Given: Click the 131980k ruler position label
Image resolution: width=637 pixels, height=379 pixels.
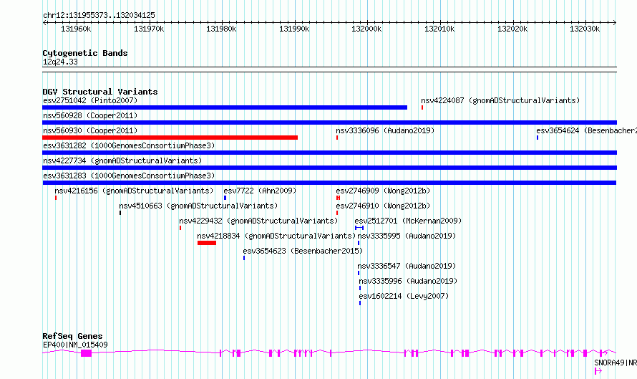Looking at the screenshot, I should 221,29.
